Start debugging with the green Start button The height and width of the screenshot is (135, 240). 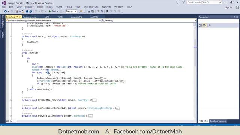(x=52, y=12)
